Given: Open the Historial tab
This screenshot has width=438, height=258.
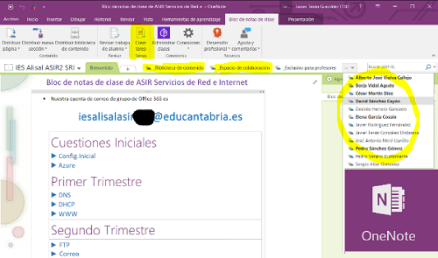Looking at the screenshot, I should (103, 19).
